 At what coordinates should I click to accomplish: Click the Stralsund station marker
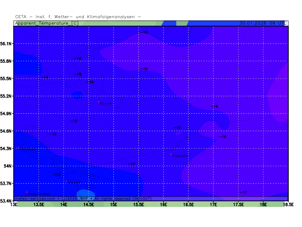tap(18, 148)
